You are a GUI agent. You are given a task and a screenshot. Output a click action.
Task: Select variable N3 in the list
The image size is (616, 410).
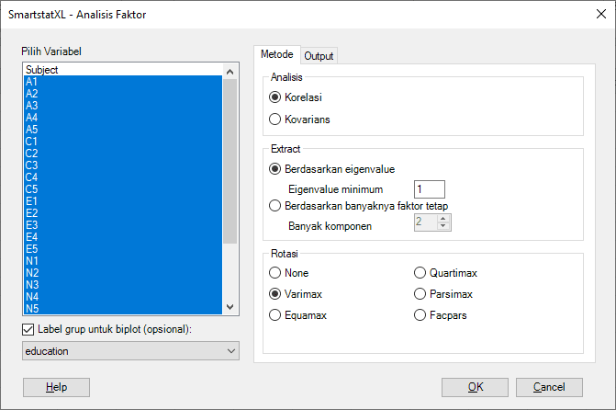tap(123, 284)
